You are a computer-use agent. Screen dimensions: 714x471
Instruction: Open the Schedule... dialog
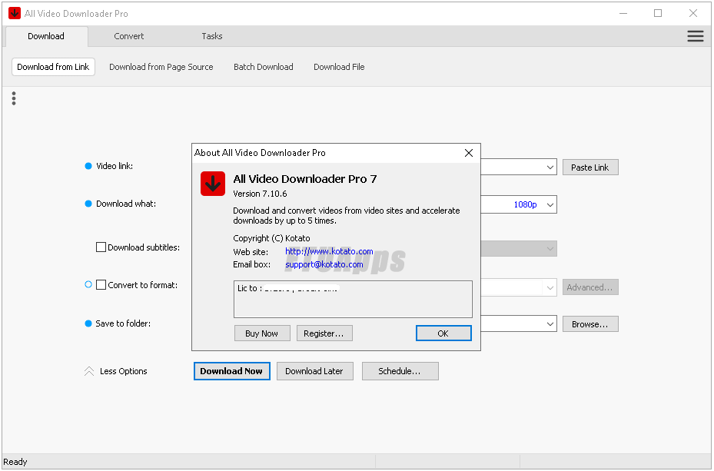400,371
